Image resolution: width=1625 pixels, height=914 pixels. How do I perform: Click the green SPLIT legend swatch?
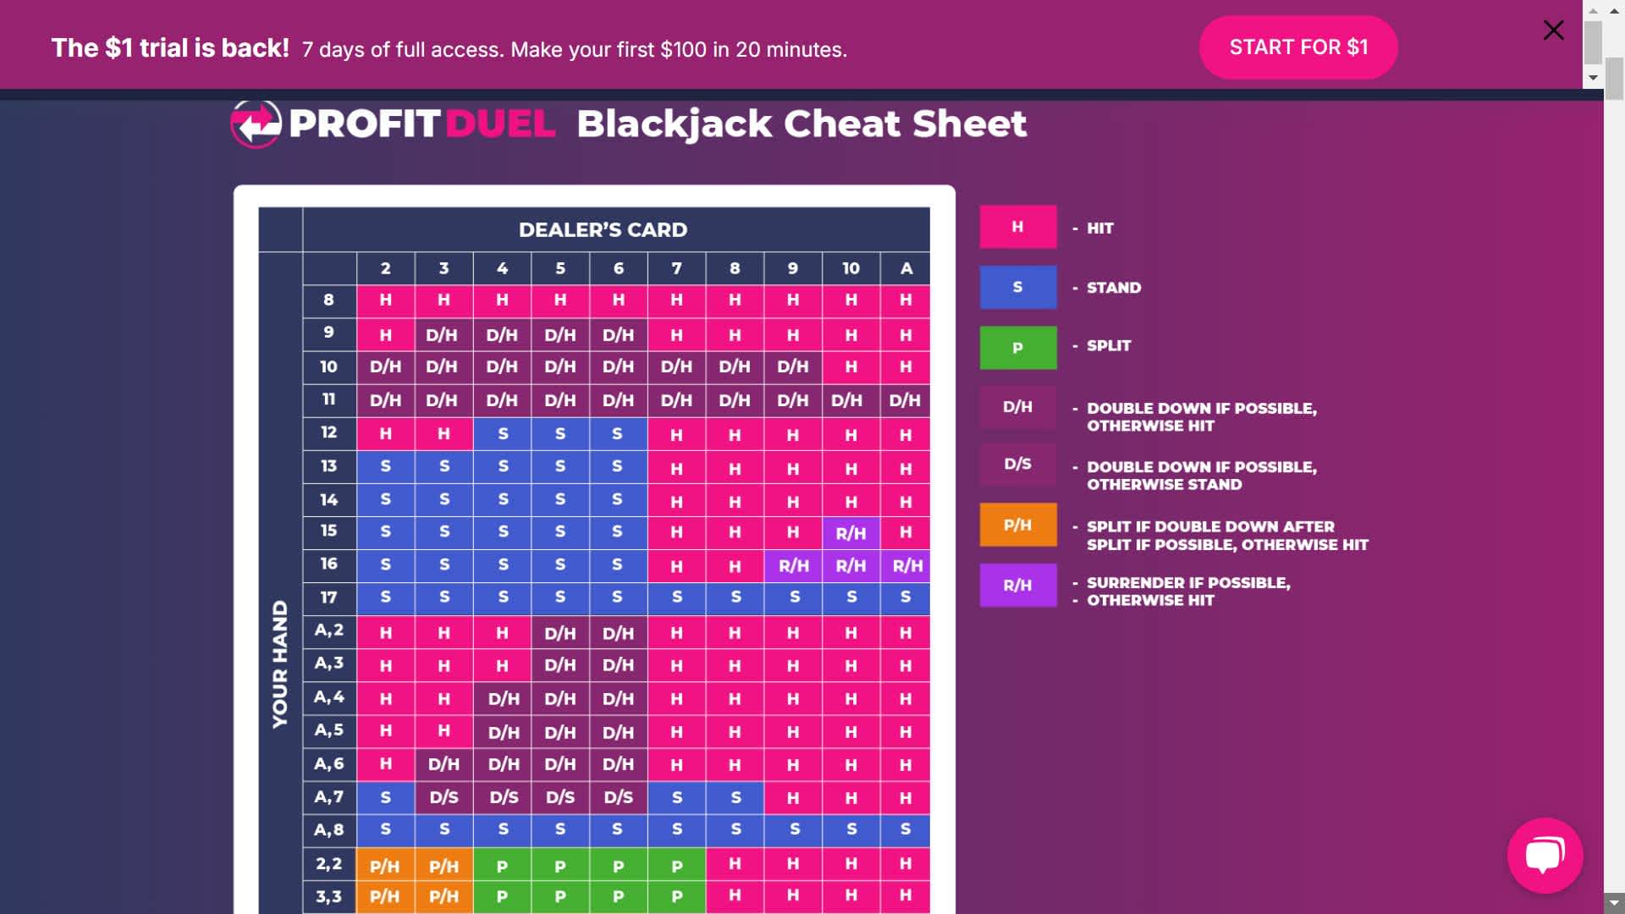tap(1017, 347)
